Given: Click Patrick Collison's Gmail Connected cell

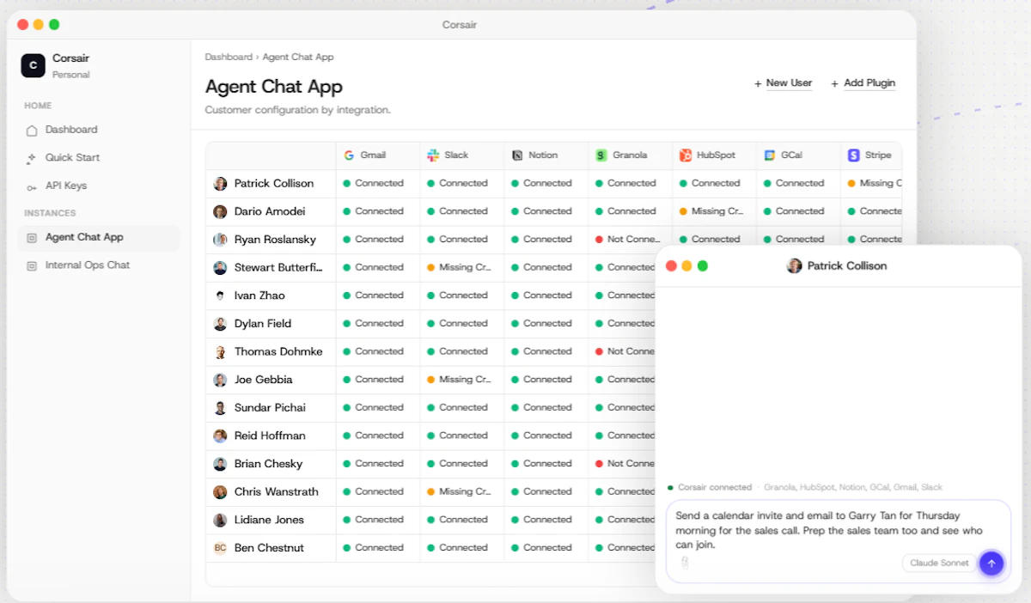Looking at the screenshot, I should click(379, 184).
